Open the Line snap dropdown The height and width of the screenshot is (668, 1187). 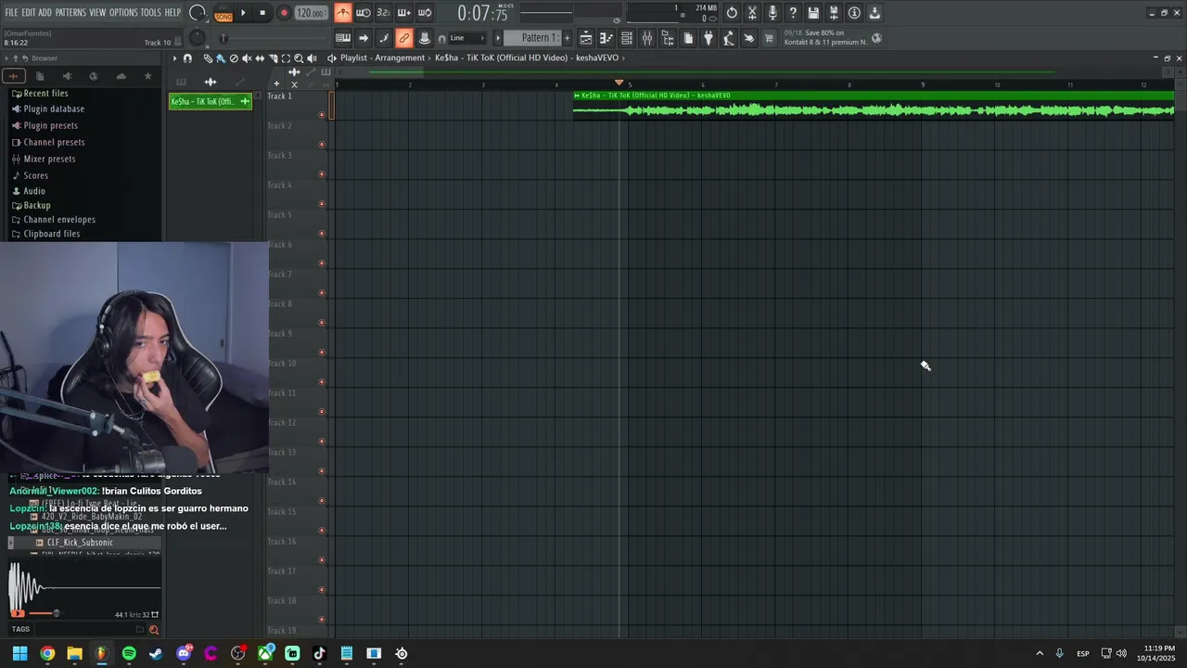467,38
